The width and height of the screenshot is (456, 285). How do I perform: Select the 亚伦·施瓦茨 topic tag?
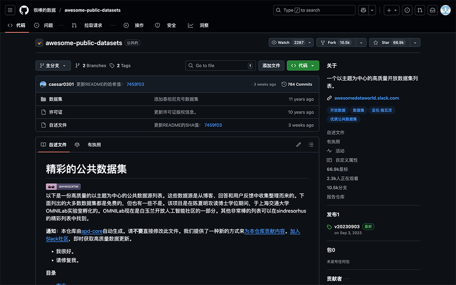coord(382,110)
